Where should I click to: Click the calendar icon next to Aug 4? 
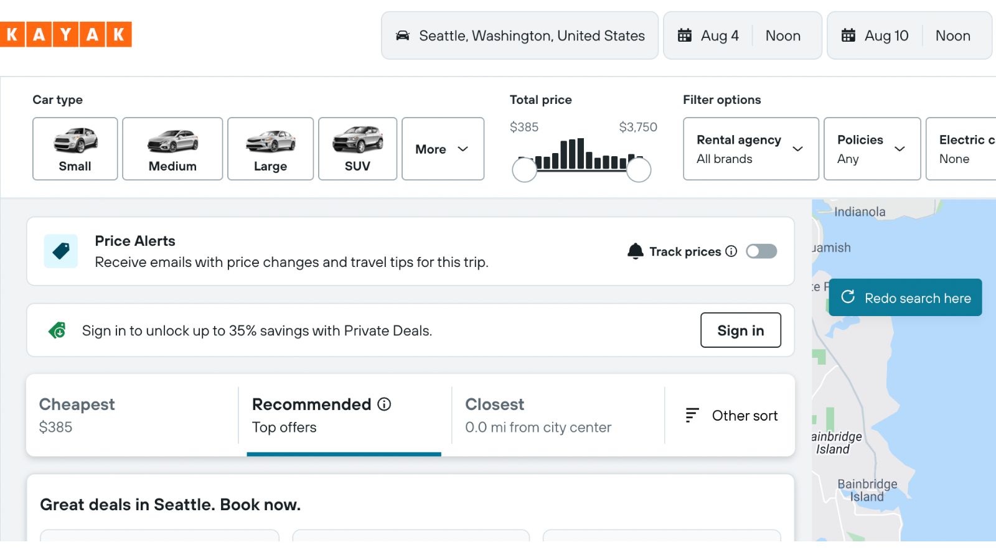coord(685,35)
